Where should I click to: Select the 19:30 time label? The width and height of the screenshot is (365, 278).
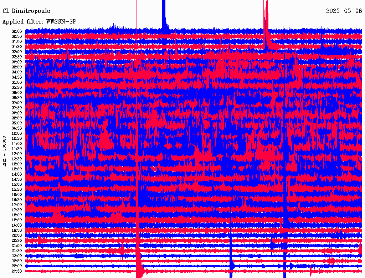click(x=17, y=231)
